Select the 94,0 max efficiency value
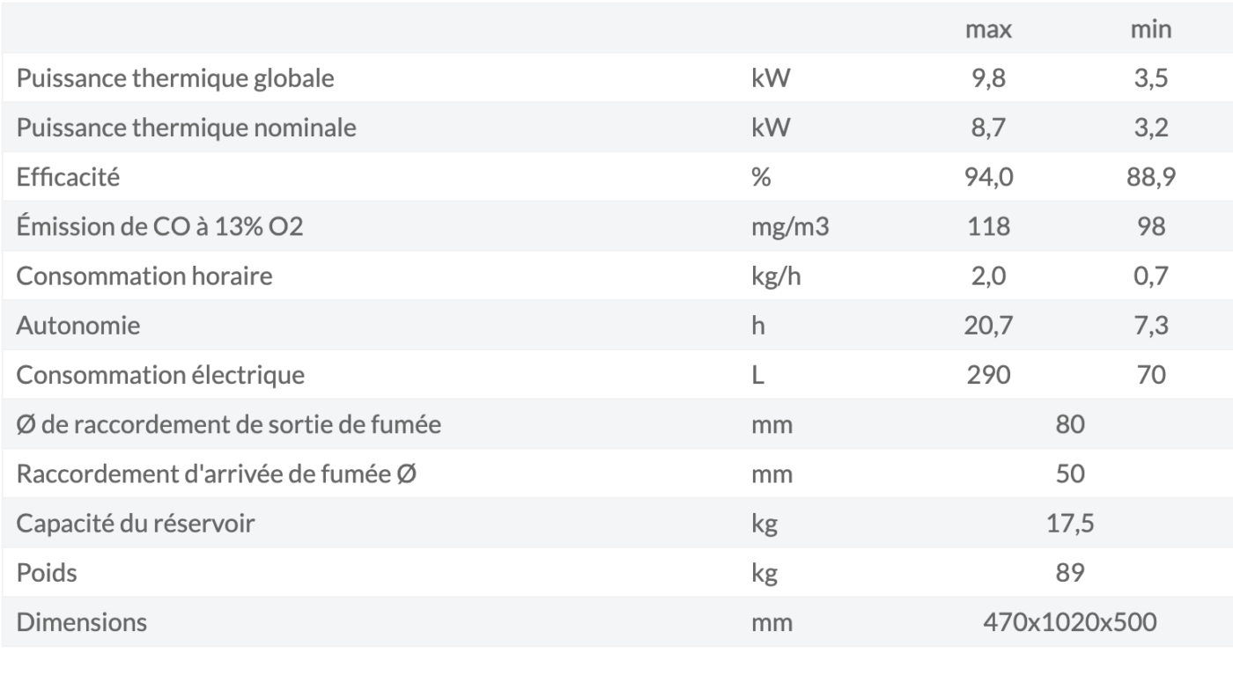 tap(988, 177)
